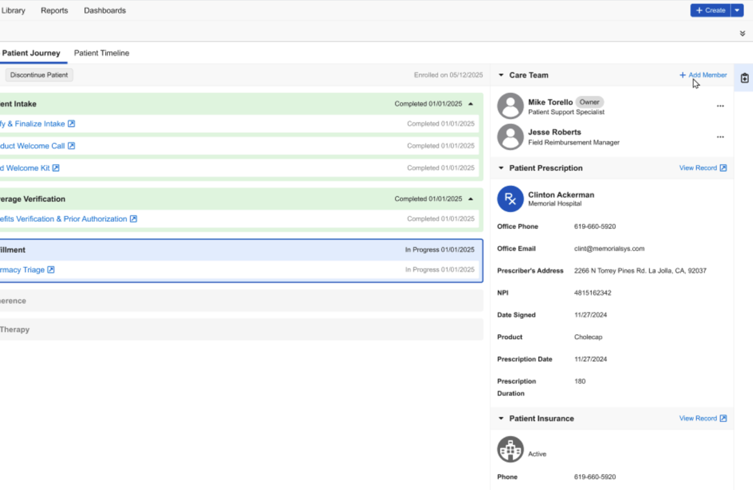Viewport: 753px width, 490px height.
Task: Open the Dashboards menu
Action: coord(104,11)
